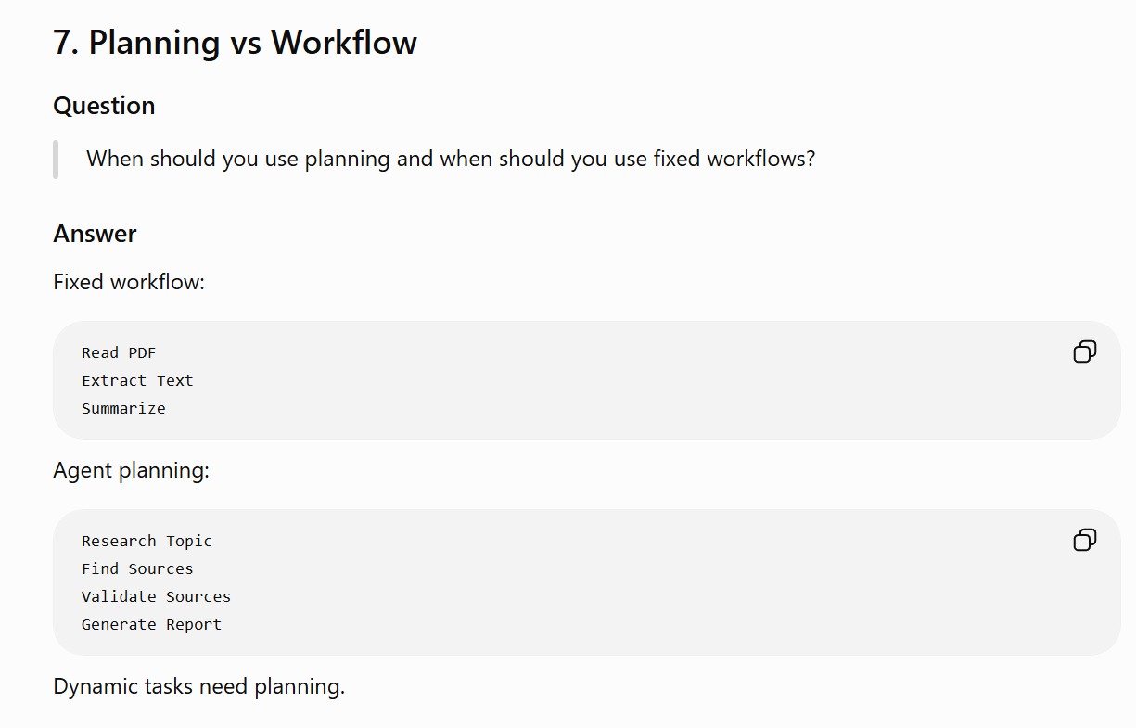Click the "Read PDF" code line

[x=119, y=352]
